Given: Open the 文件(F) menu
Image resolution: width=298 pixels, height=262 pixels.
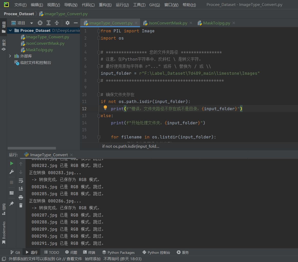Looking at the screenshot, I should point(20,5).
